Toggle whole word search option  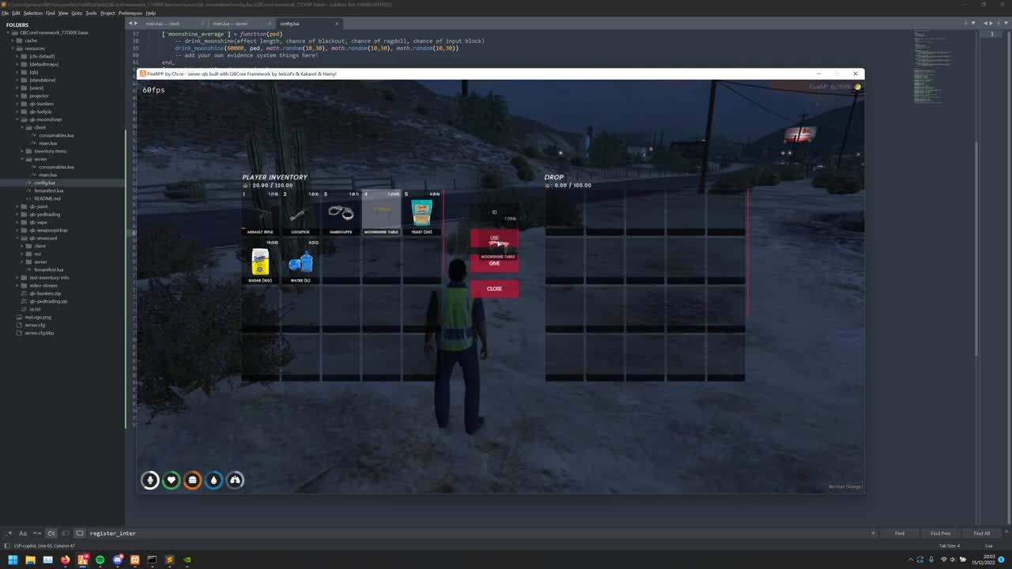click(37, 533)
